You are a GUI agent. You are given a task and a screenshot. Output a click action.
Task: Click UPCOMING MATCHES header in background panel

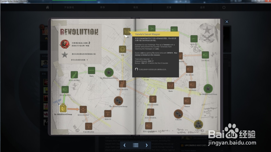coord(195,145)
